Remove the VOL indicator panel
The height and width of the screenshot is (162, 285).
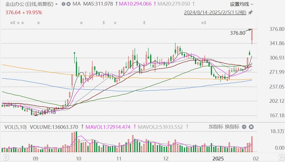(x=251, y=127)
